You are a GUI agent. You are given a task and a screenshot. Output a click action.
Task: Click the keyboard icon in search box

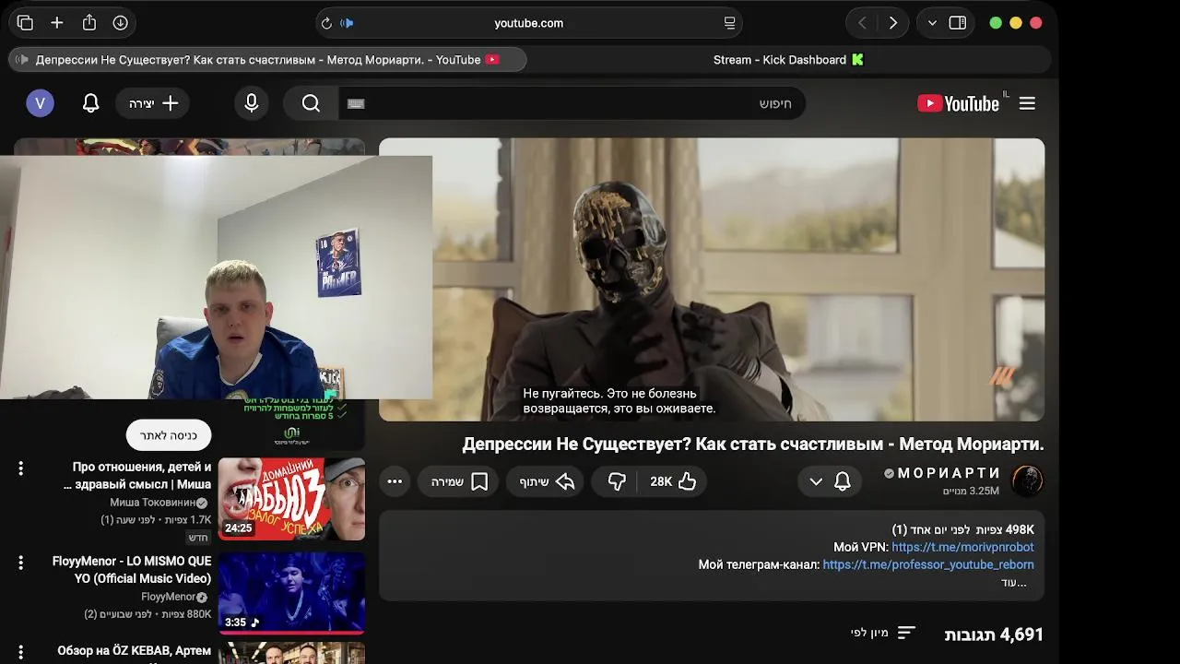click(x=357, y=103)
